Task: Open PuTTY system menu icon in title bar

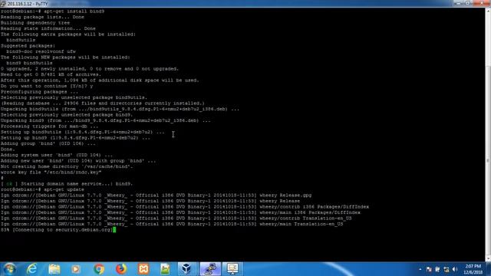Action: 3,4
